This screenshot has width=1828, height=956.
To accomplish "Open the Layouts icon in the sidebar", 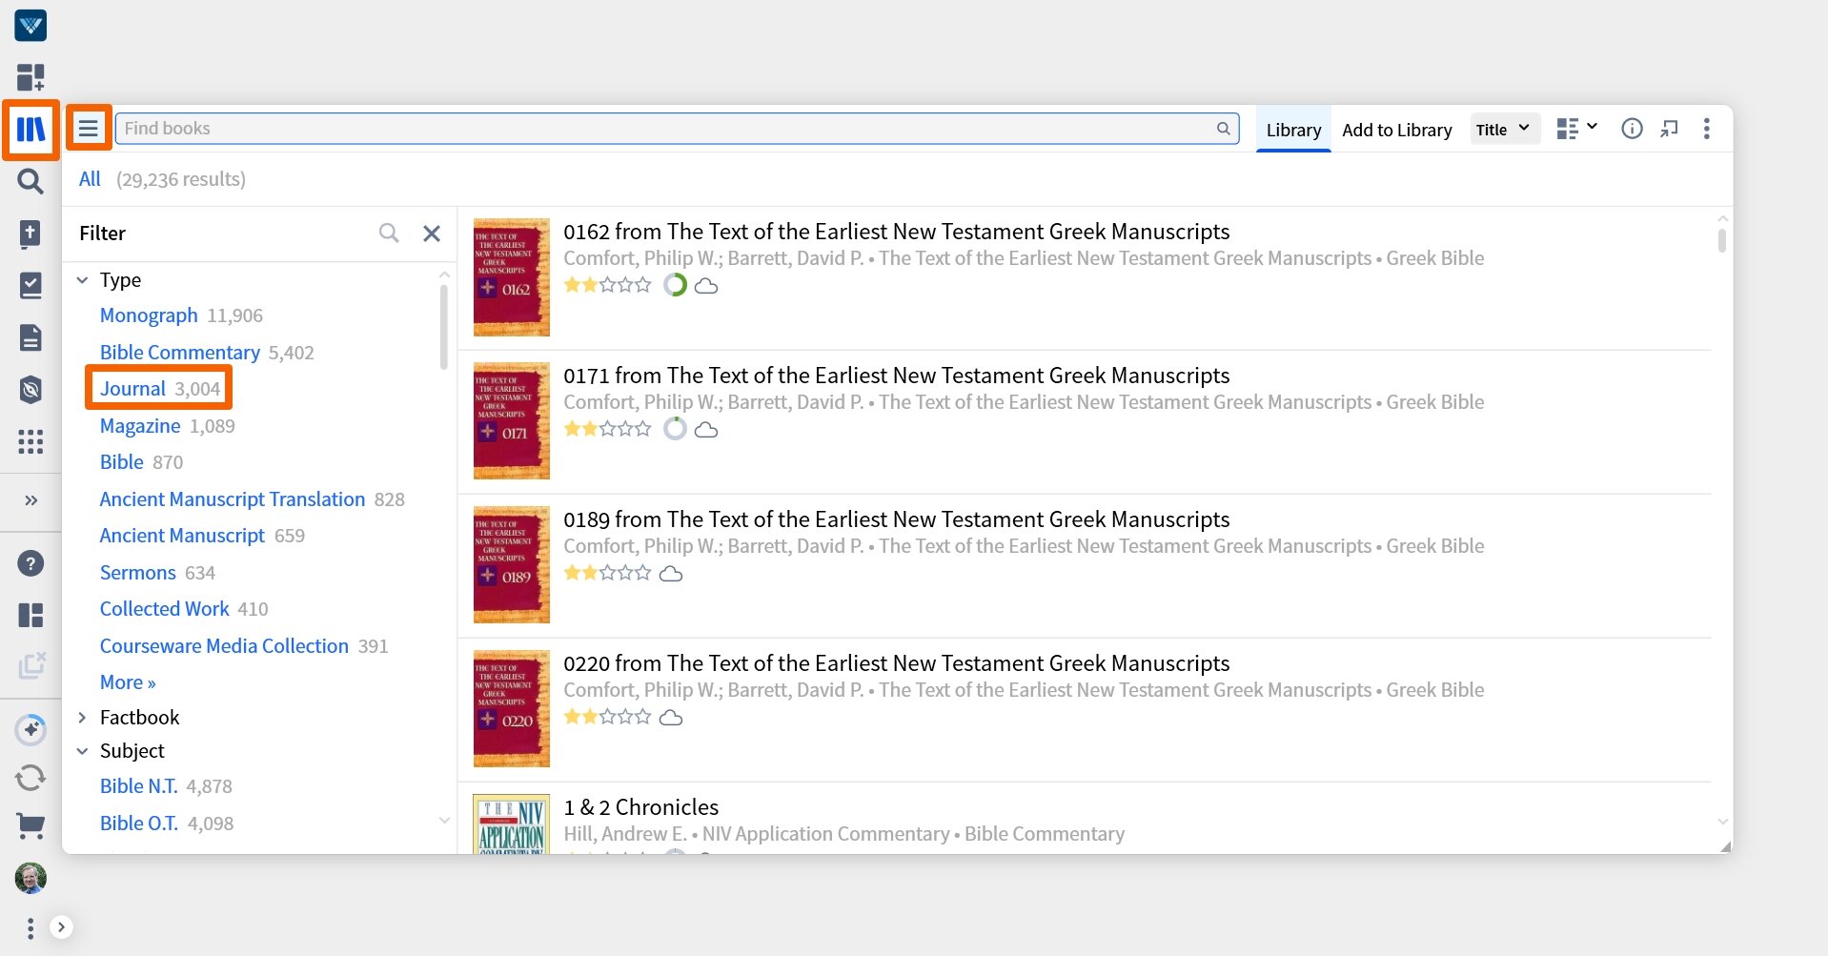I will (x=30, y=615).
